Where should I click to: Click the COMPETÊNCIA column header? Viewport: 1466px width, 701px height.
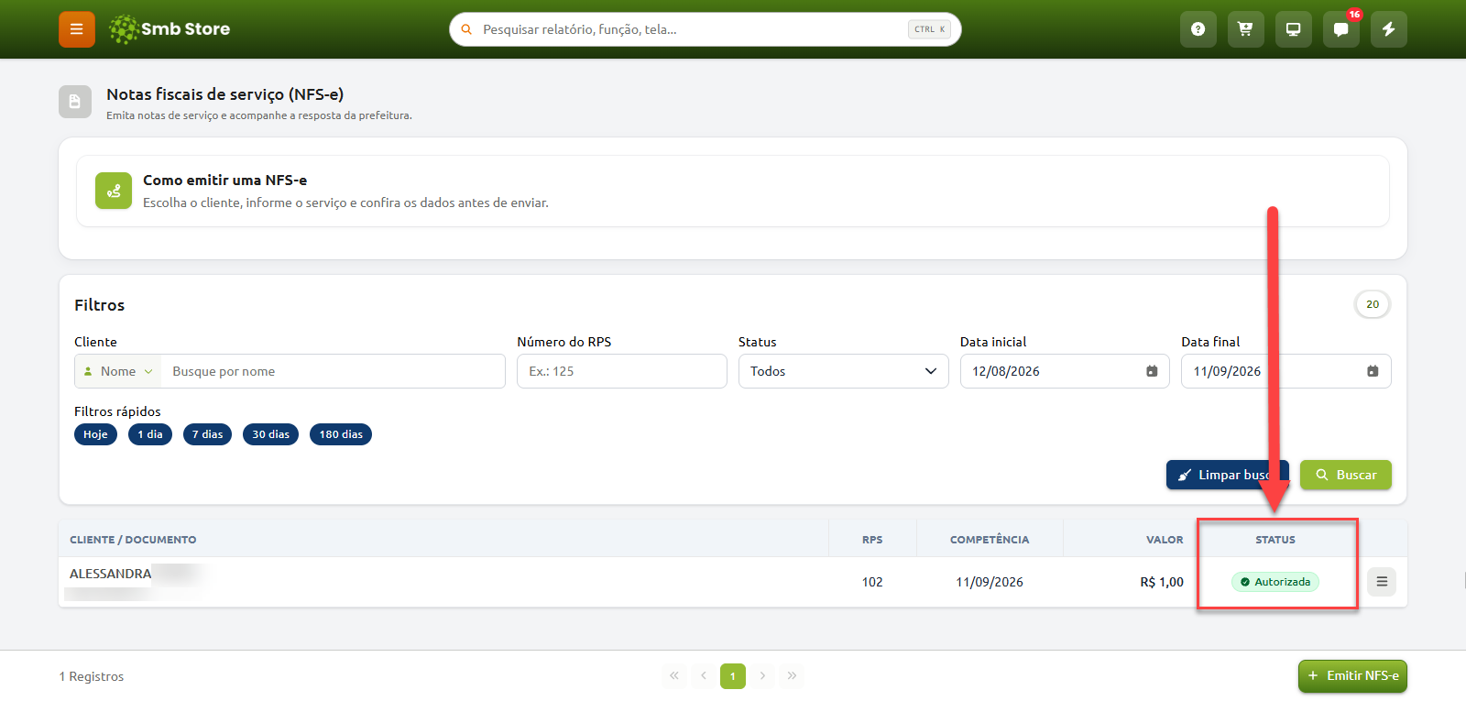coord(990,540)
